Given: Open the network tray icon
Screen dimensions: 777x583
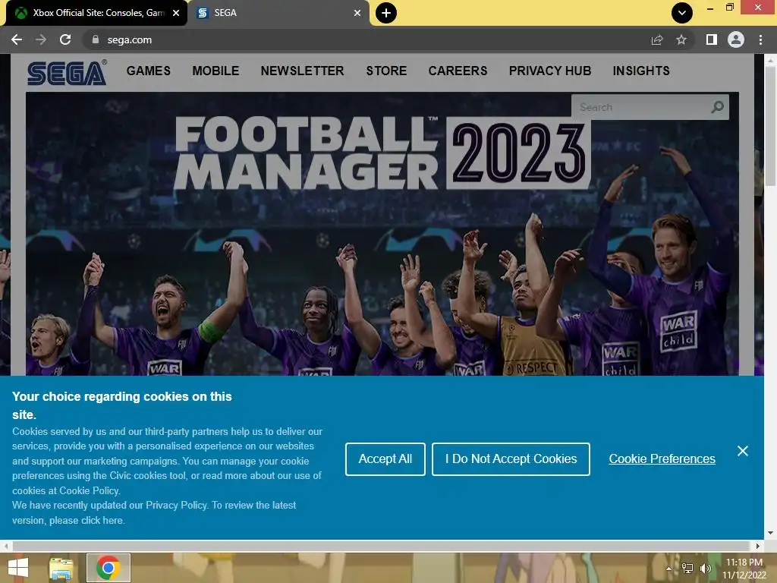Looking at the screenshot, I should 687,568.
